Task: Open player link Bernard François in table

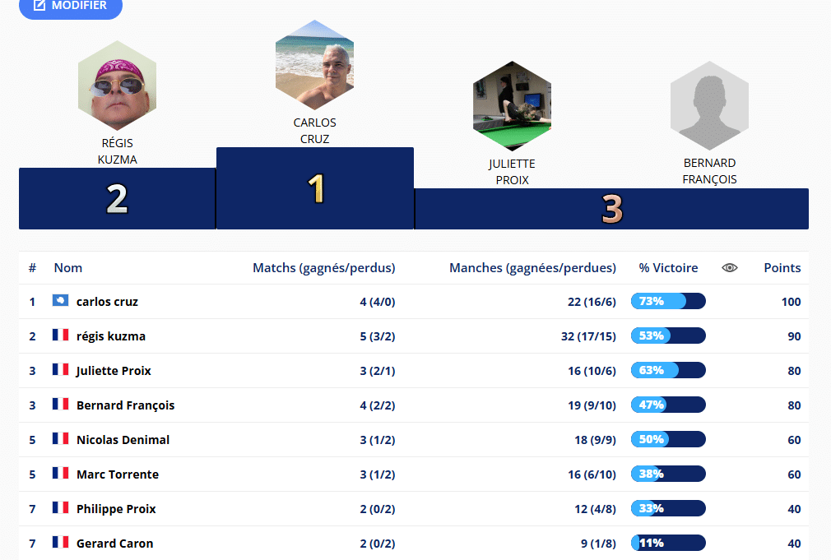Action: [x=125, y=405]
